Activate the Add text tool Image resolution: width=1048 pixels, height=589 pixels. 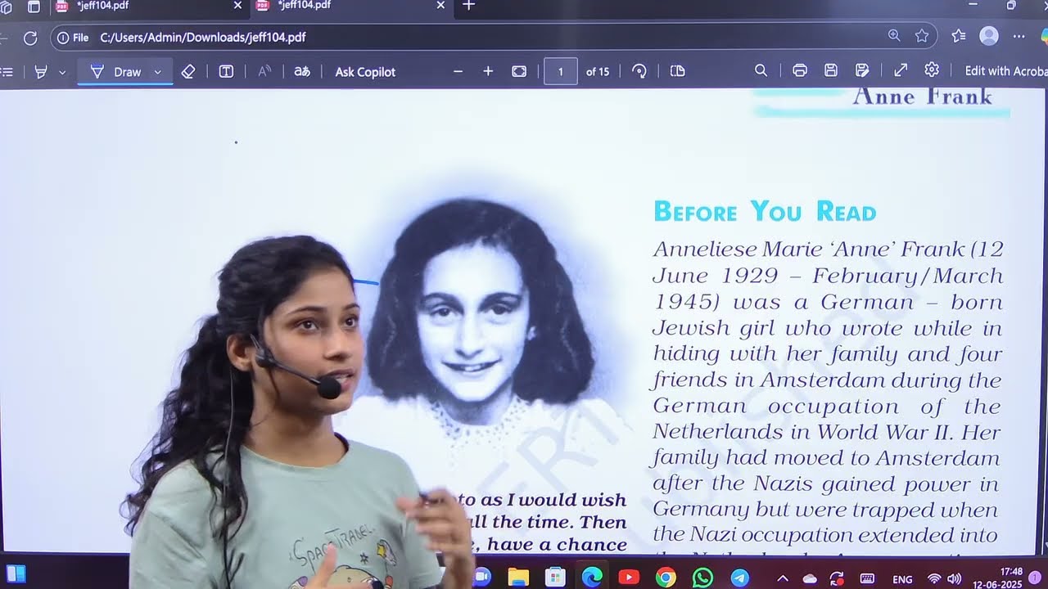226,71
